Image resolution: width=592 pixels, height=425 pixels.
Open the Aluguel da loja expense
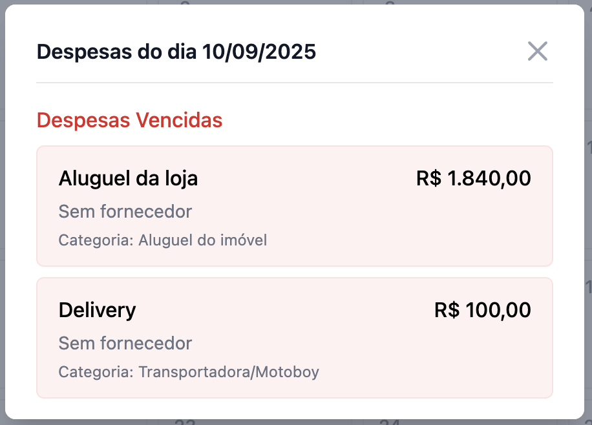point(128,178)
